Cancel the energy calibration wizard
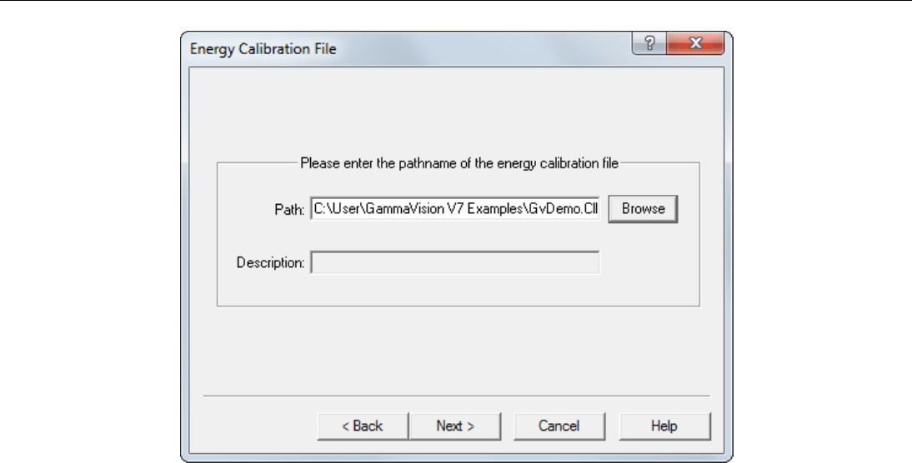The image size is (912, 463). pos(559,426)
